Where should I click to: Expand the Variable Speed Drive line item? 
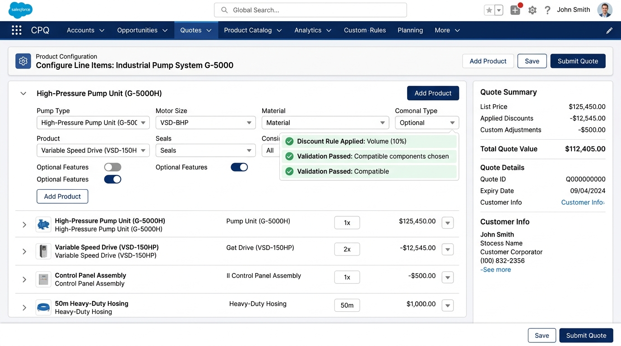click(x=24, y=251)
